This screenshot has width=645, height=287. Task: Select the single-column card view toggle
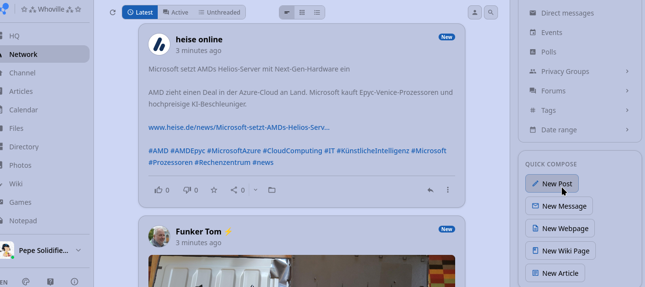287,12
